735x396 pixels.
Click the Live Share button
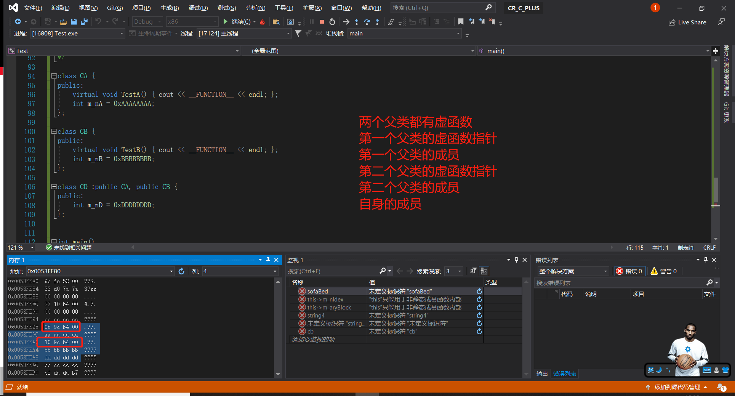point(687,22)
